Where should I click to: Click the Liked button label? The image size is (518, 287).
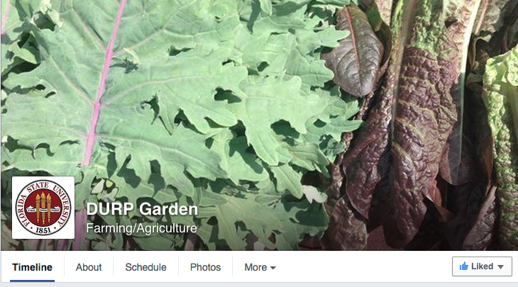[482, 266]
